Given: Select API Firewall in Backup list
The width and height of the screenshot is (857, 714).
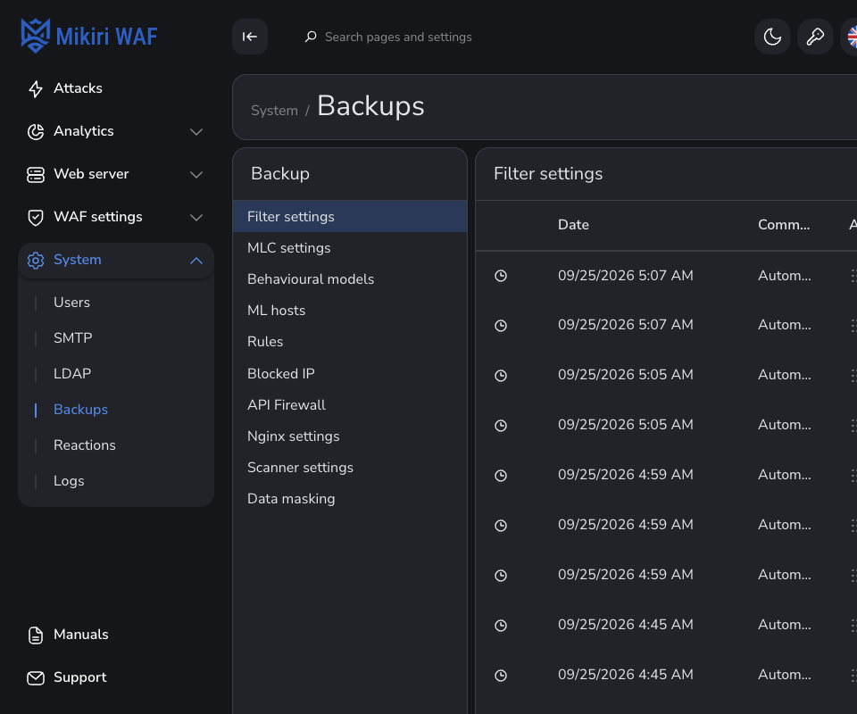Looking at the screenshot, I should pyautogui.click(x=350, y=404).
